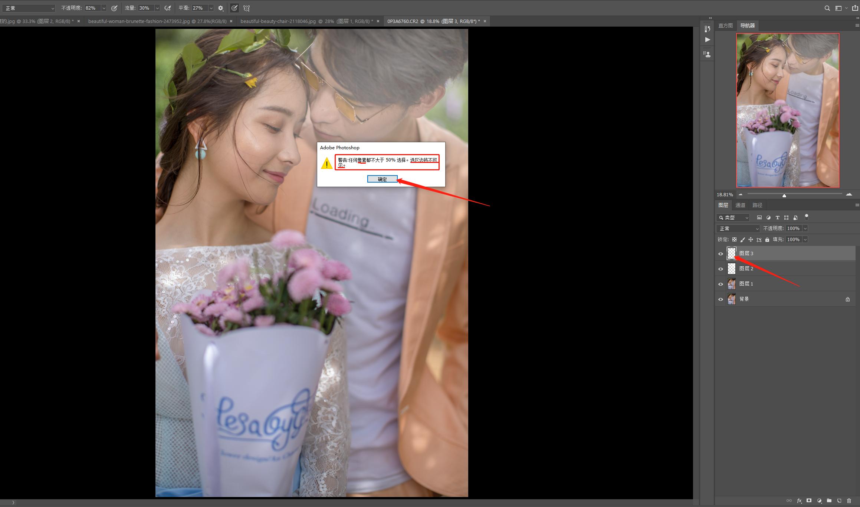Click the symmetry paint butterfly icon
The image size is (860, 507).
[x=246, y=8]
